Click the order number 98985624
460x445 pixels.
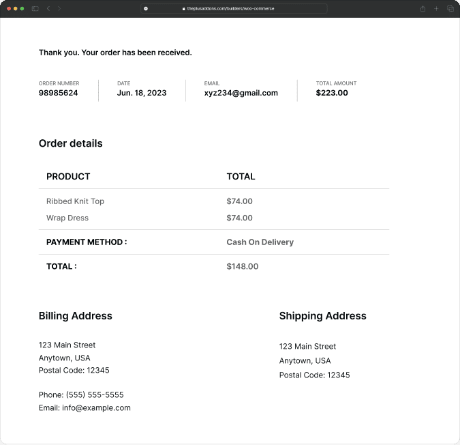click(x=58, y=93)
